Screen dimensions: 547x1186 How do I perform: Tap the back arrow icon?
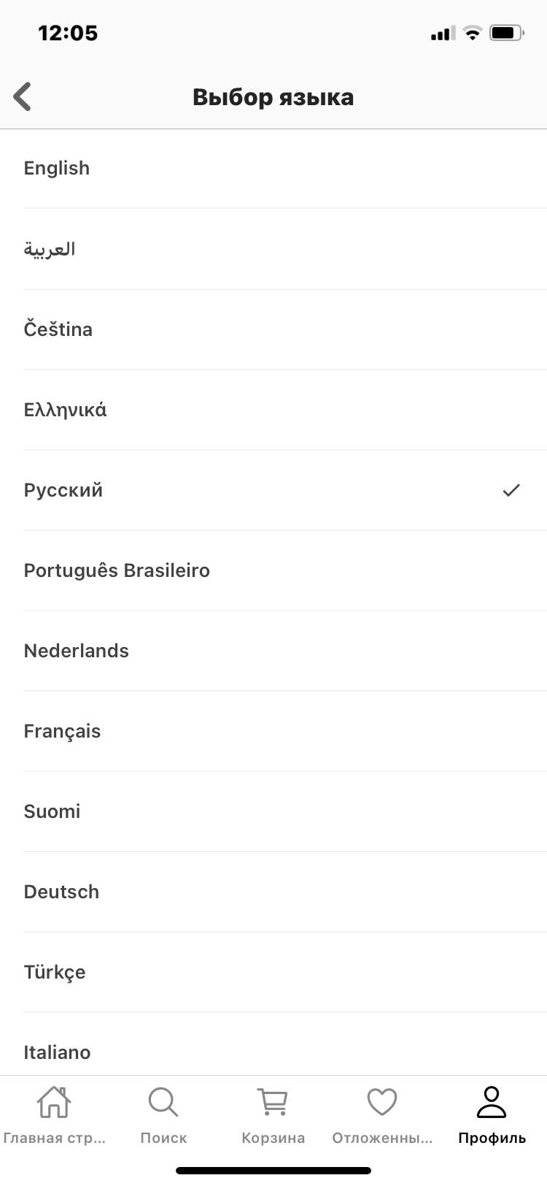pyautogui.click(x=23, y=96)
